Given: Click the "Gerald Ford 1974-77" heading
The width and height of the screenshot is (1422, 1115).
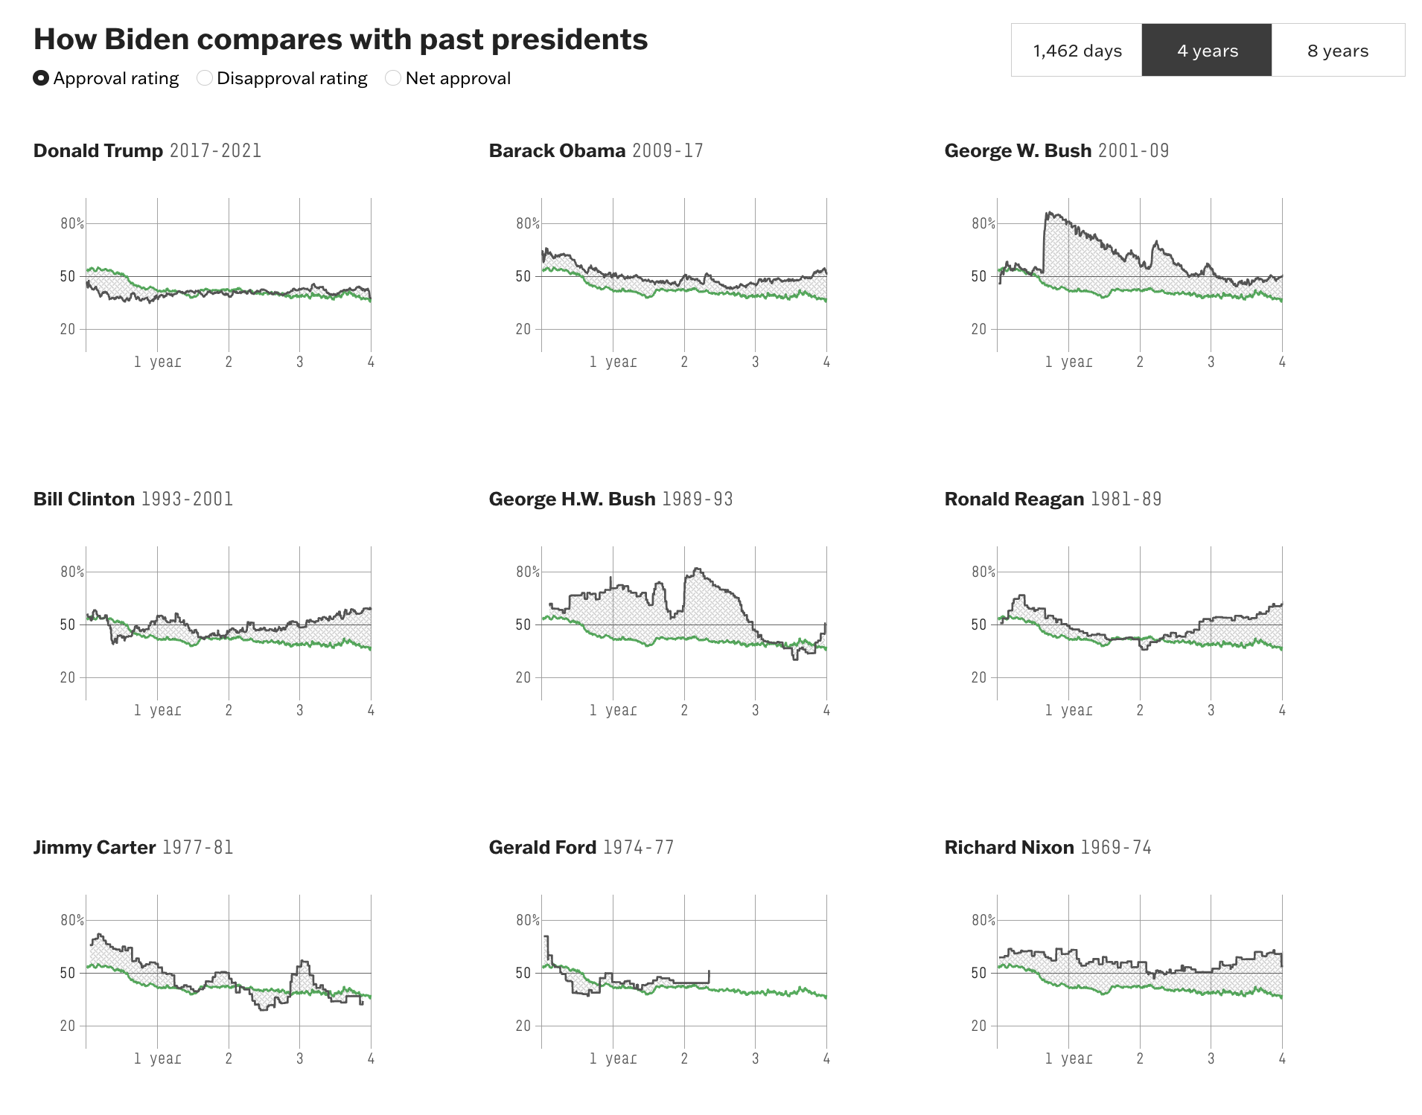Looking at the screenshot, I should 581,847.
